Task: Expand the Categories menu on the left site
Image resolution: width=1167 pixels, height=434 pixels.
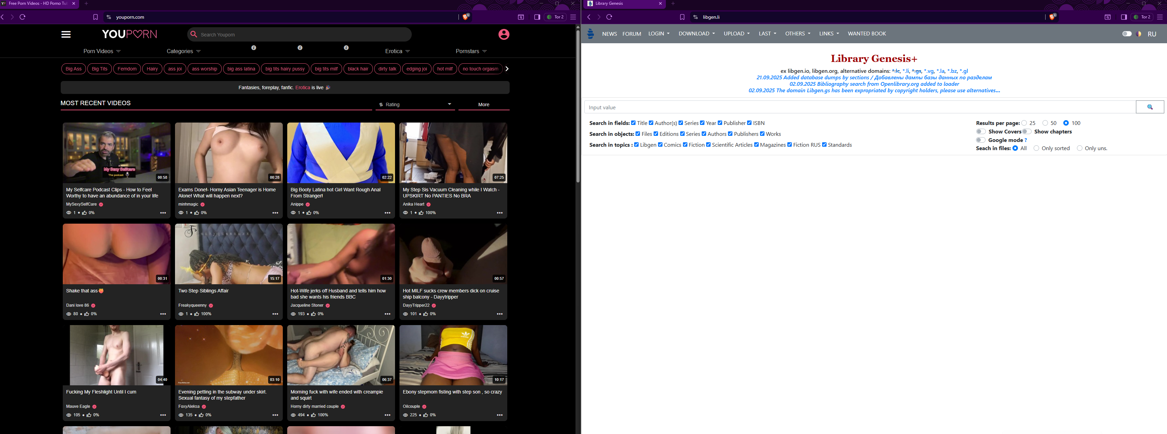Action: click(x=184, y=51)
